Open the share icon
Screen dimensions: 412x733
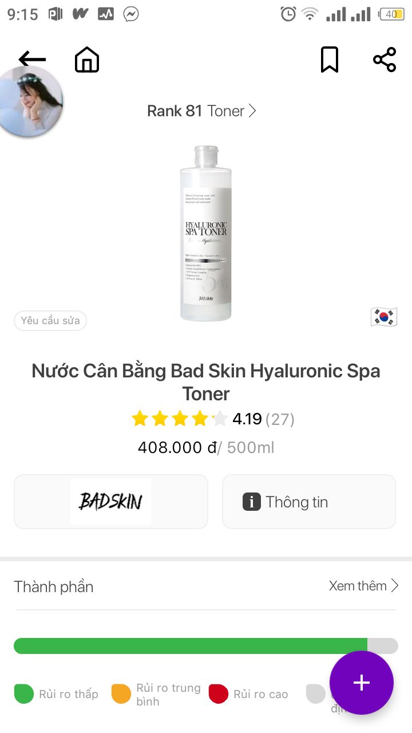pyautogui.click(x=385, y=60)
